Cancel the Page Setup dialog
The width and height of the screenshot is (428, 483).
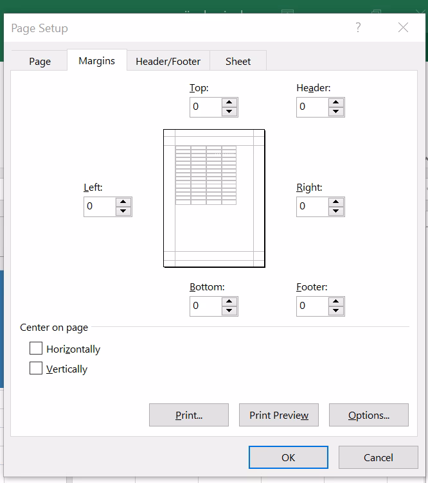[x=379, y=457]
